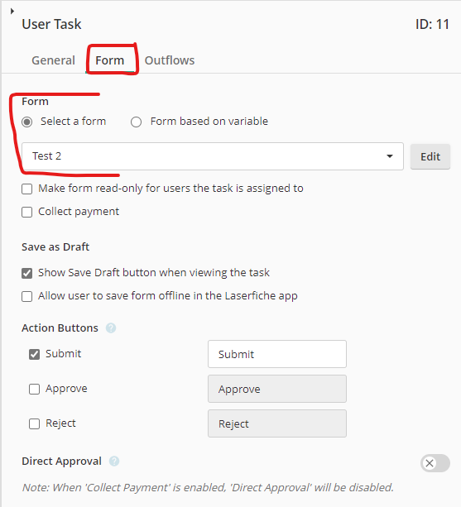Toggle the Direct Approval switch on
461x507 pixels.
pos(435,463)
